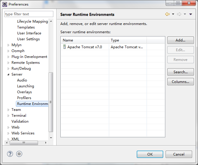Select the Audio server page

pos(22,80)
